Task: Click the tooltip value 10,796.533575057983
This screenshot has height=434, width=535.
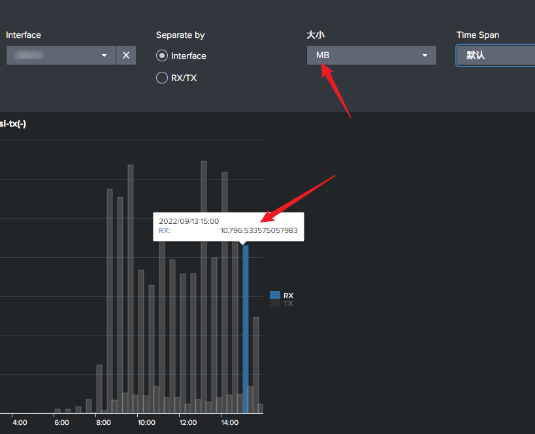Action: click(259, 230)
